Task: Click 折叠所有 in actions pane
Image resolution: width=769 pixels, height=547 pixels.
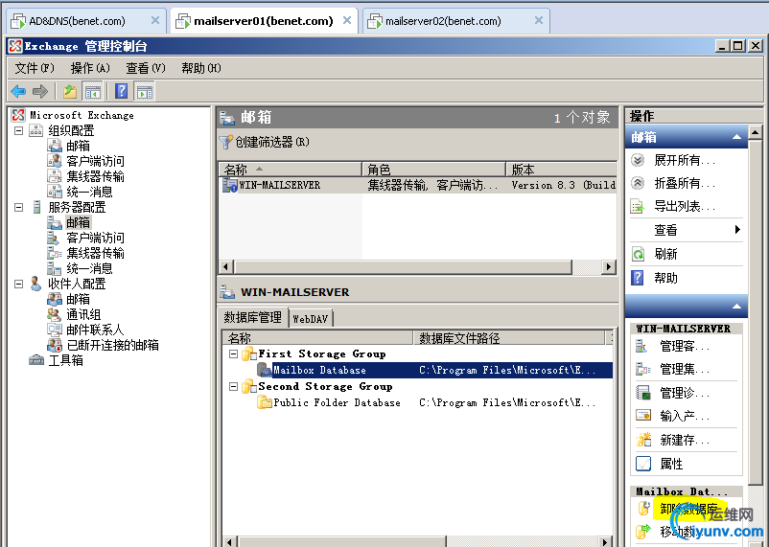Action: click(685, 183)
